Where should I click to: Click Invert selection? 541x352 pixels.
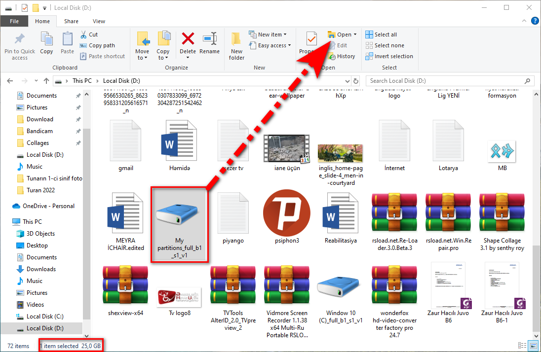click(x=389, y=56)
